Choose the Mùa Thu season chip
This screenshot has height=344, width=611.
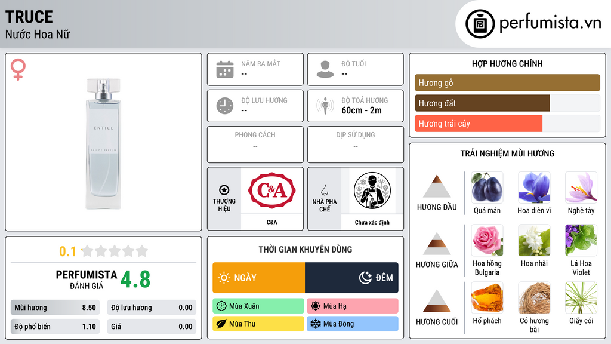coord(258,324)
